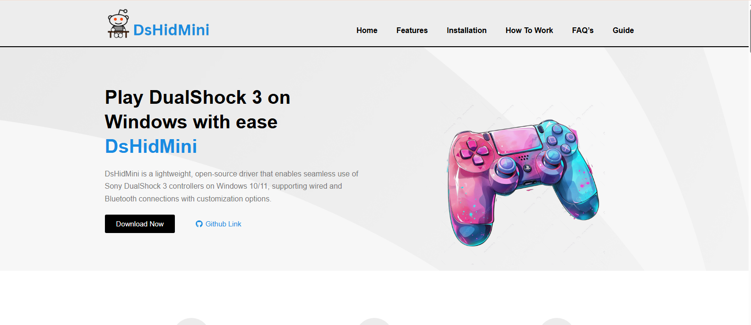The width and height of the screenshot is (751, 325).
Task: Open the Home menu item
Action: [x=367, y=30]
